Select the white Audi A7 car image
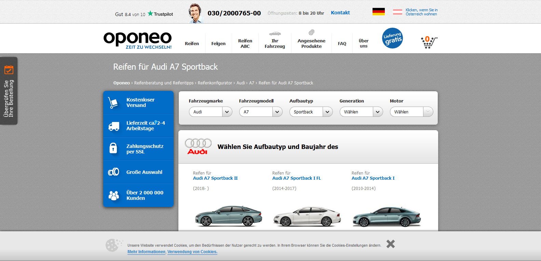 coord(307,217)
